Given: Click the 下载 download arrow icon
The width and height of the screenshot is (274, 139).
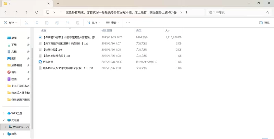Looking at the screenshot, I should click(9, 45).
